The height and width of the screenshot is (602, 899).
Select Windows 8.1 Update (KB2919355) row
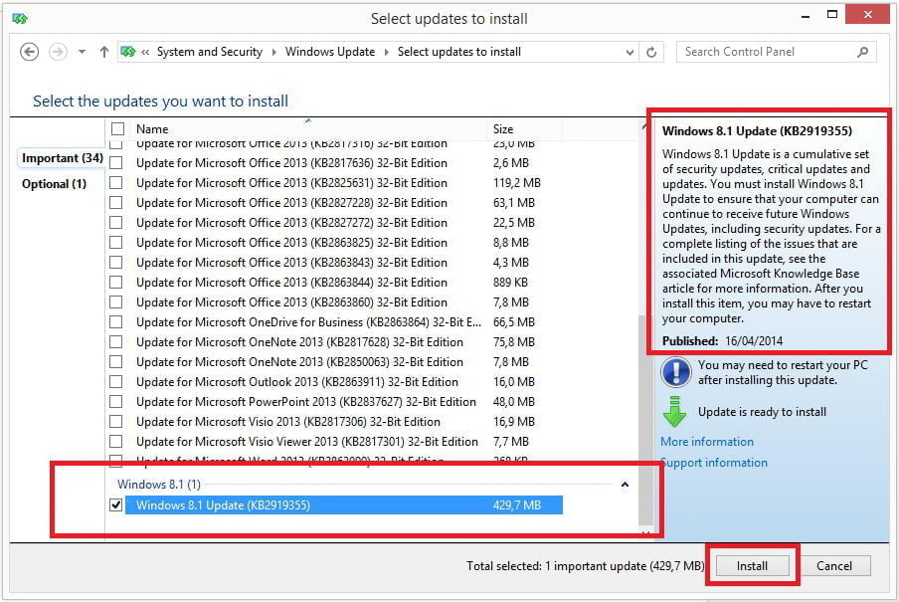344,505
